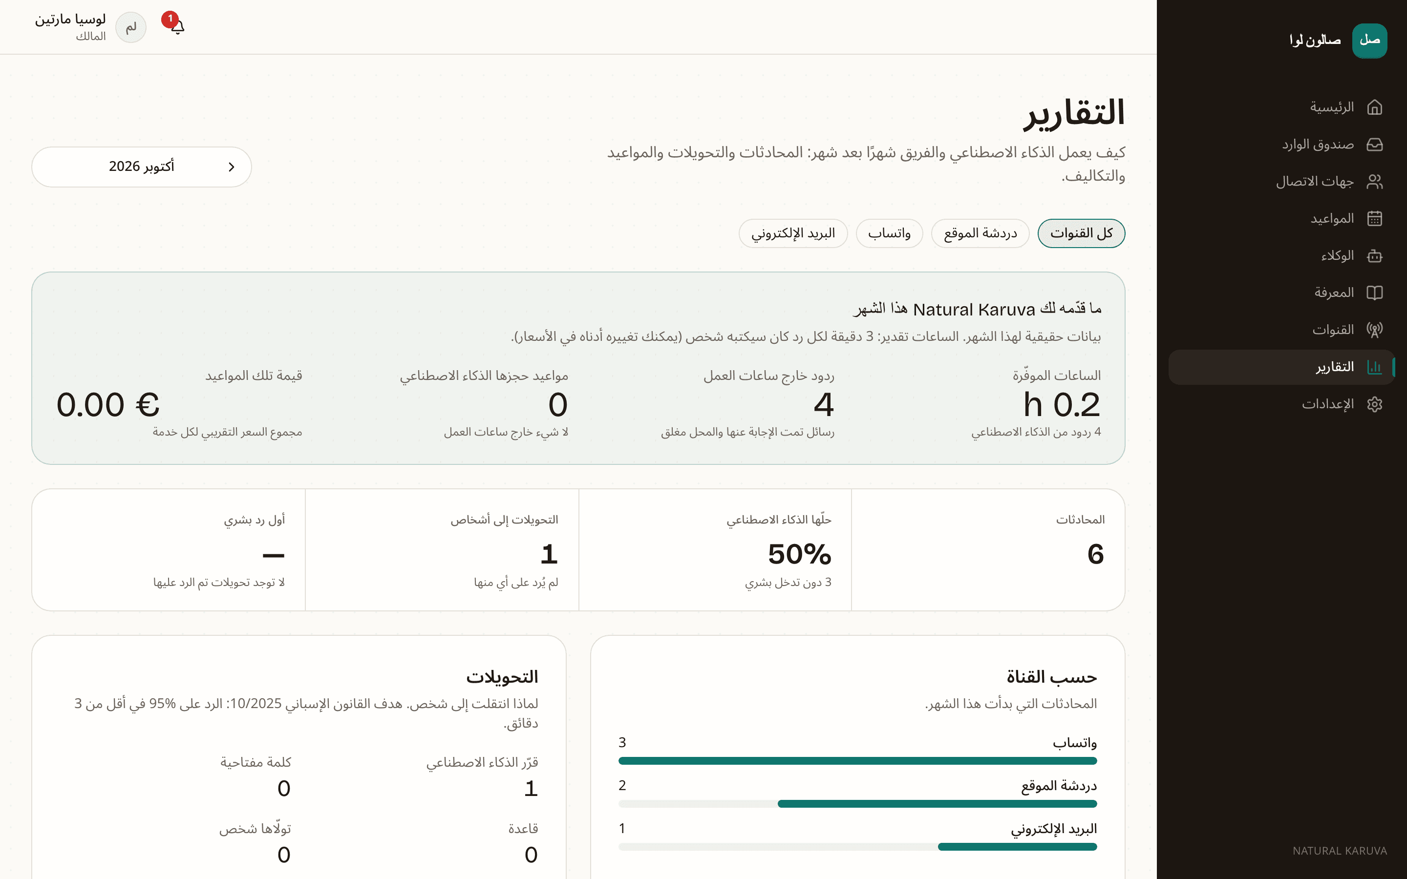The height and width of the screenshot is (879, 1407).
Task: Select the البريد الإلكتروني filter chip
Action: click(793, 234)
